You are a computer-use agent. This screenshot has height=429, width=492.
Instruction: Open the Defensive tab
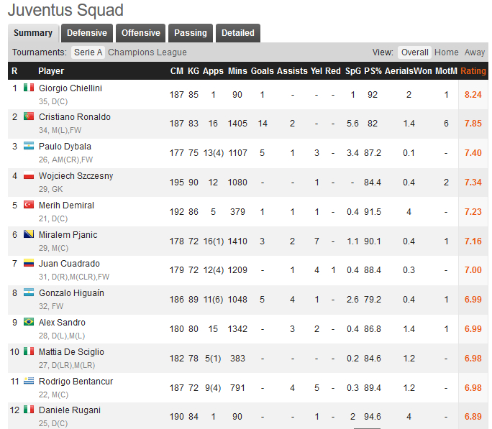pos(87,33)
